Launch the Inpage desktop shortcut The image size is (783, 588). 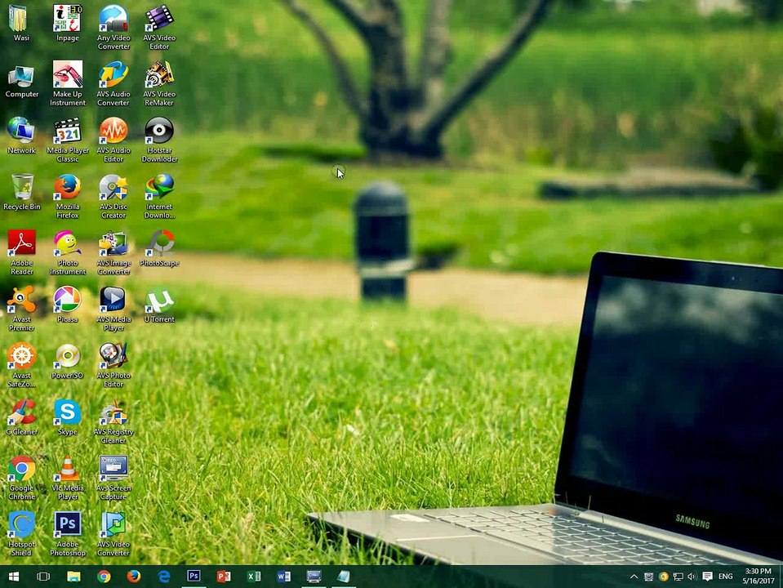coord(68,24)
